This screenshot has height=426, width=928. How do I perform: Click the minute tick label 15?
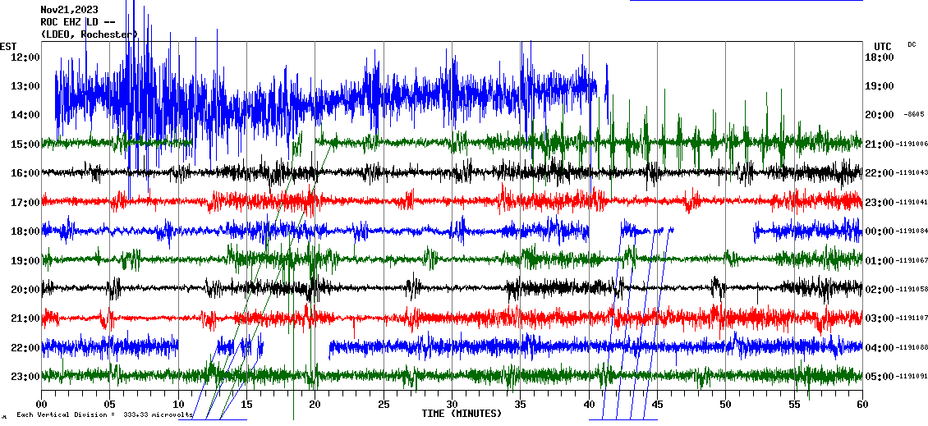click(x=247, y=404)
